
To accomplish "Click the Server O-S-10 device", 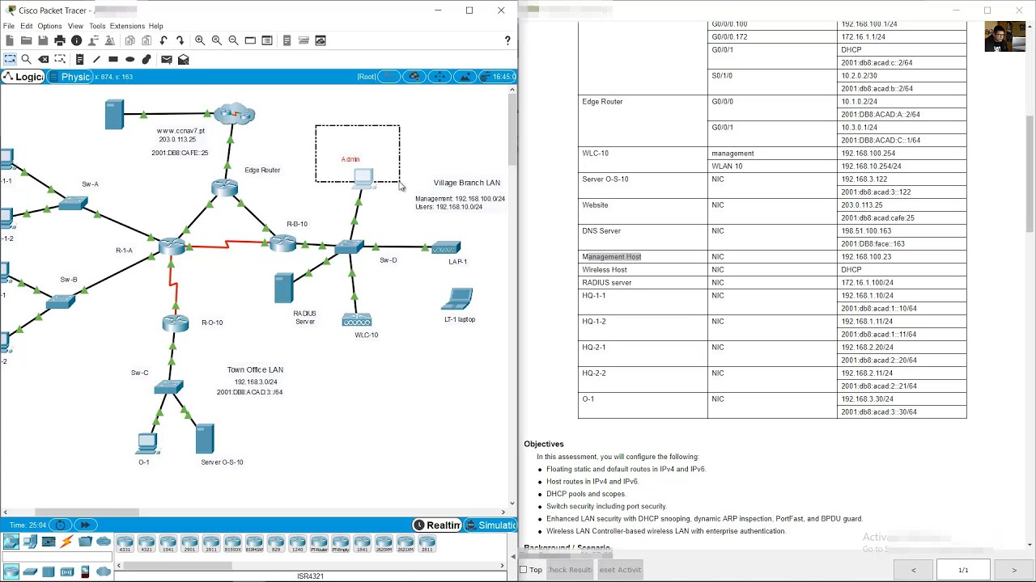I will (x=205, y=439).
